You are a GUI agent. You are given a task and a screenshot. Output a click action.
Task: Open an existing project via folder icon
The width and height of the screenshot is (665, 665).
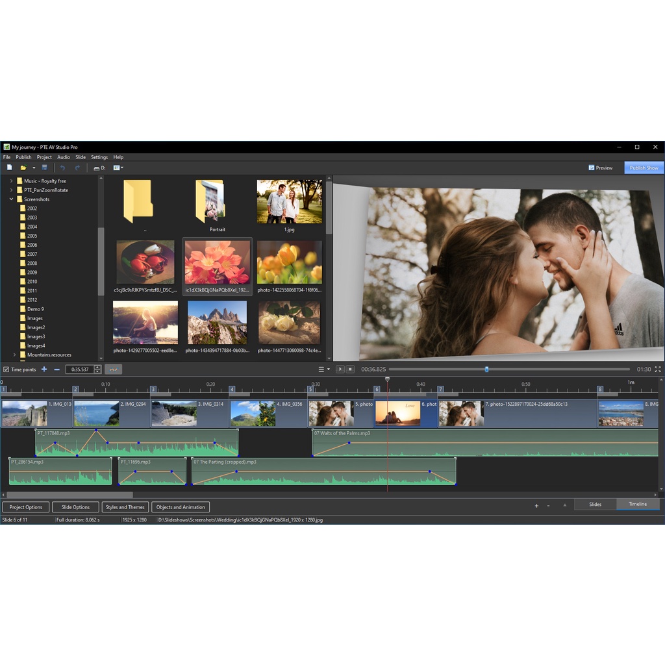coord(24,168)
